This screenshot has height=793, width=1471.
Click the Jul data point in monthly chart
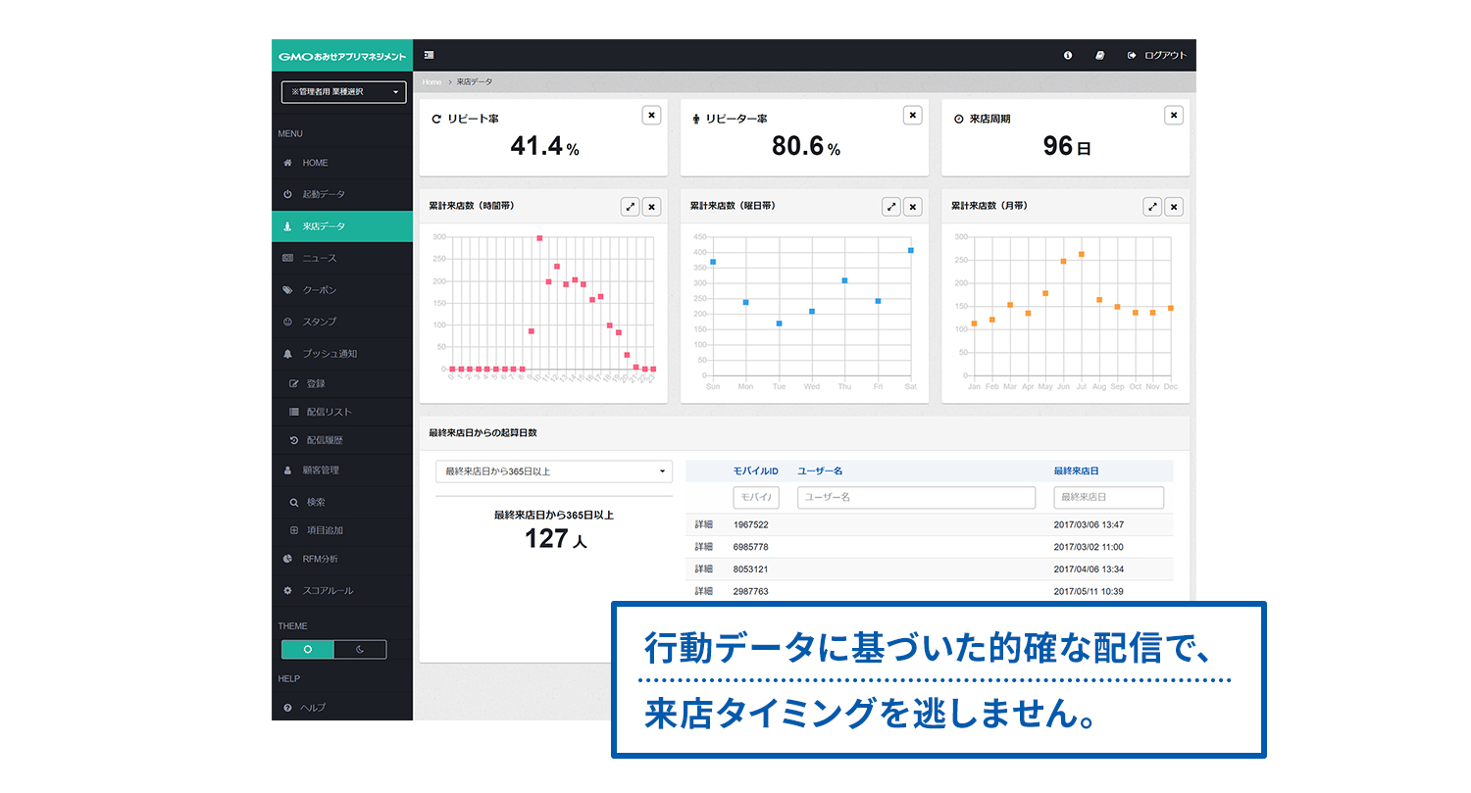1082,254
